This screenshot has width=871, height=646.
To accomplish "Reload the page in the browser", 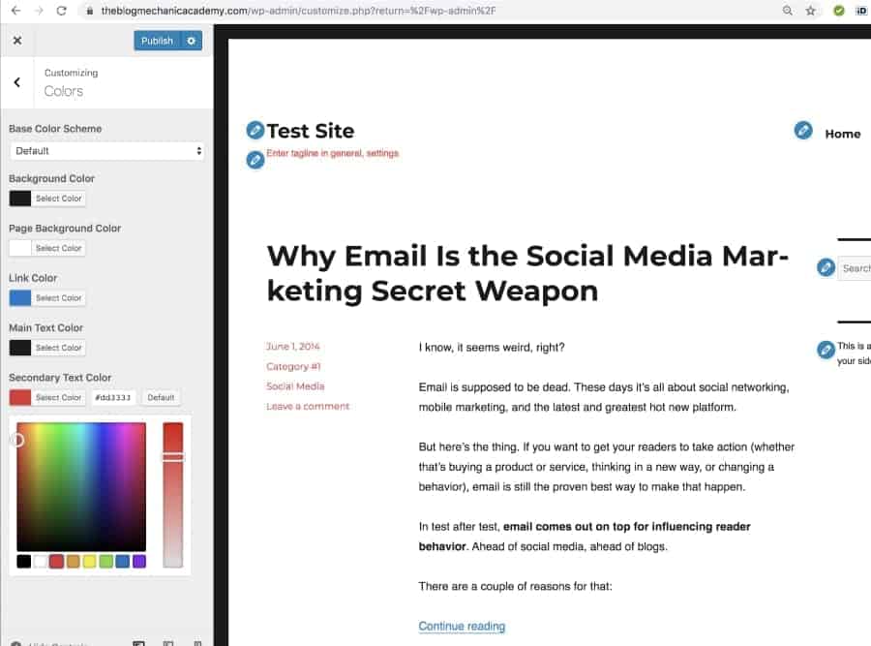I will tap(62, 11).
